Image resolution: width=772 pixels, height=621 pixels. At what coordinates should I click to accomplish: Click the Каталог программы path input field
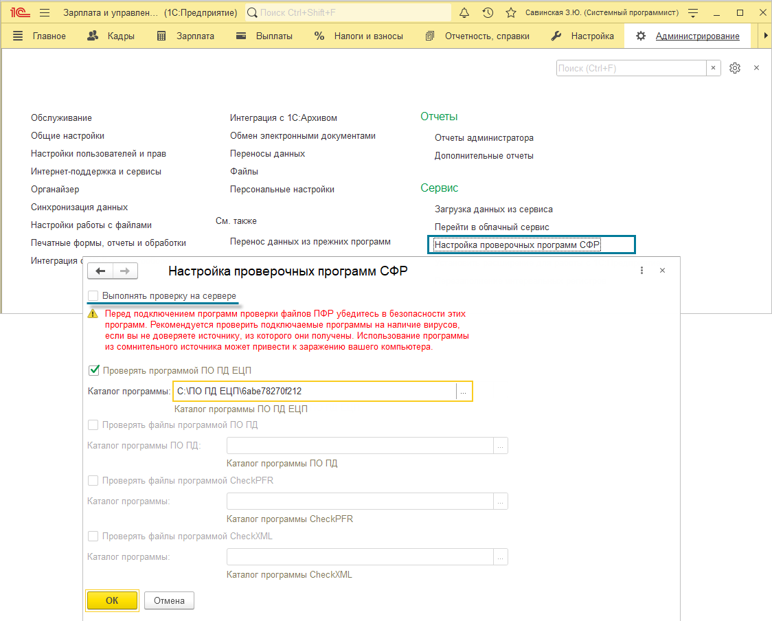315,392
